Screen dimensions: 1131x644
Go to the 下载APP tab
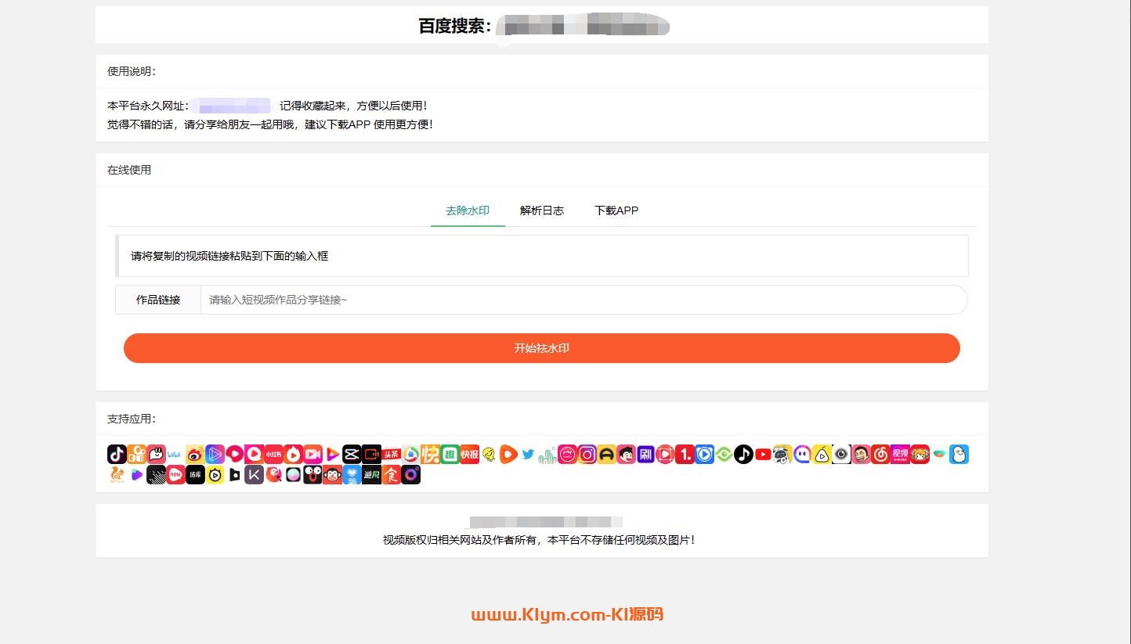pyautogui.click(x=616, y=210)
